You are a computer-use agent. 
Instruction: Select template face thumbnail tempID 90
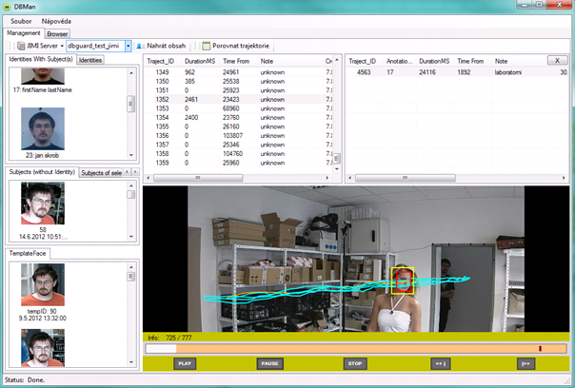[x=42, y=283]
